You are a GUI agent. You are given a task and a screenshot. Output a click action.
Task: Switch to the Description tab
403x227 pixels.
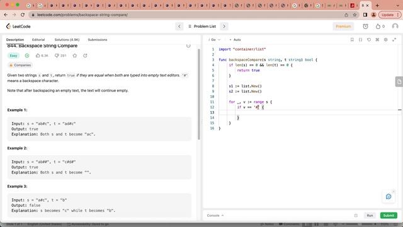[15, 40]
